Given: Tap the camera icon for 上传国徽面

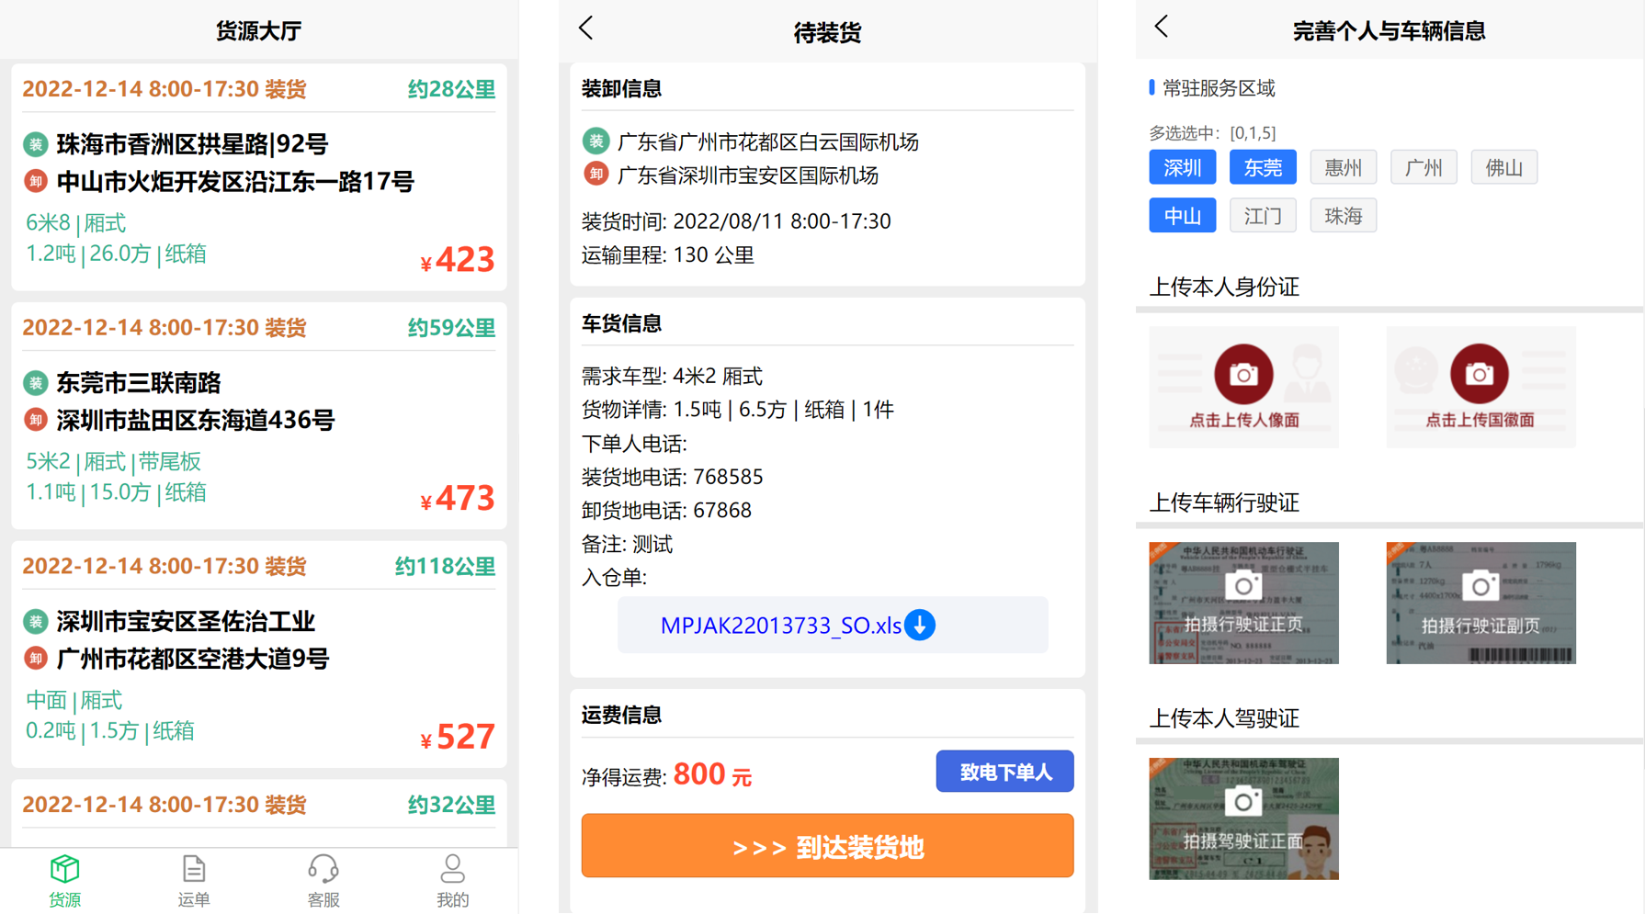Looking at the screenshot, I should tap(1480, 375).
